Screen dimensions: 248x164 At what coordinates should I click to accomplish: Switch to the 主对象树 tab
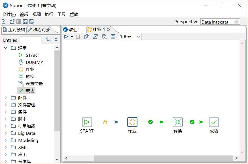tap(14, 30)
